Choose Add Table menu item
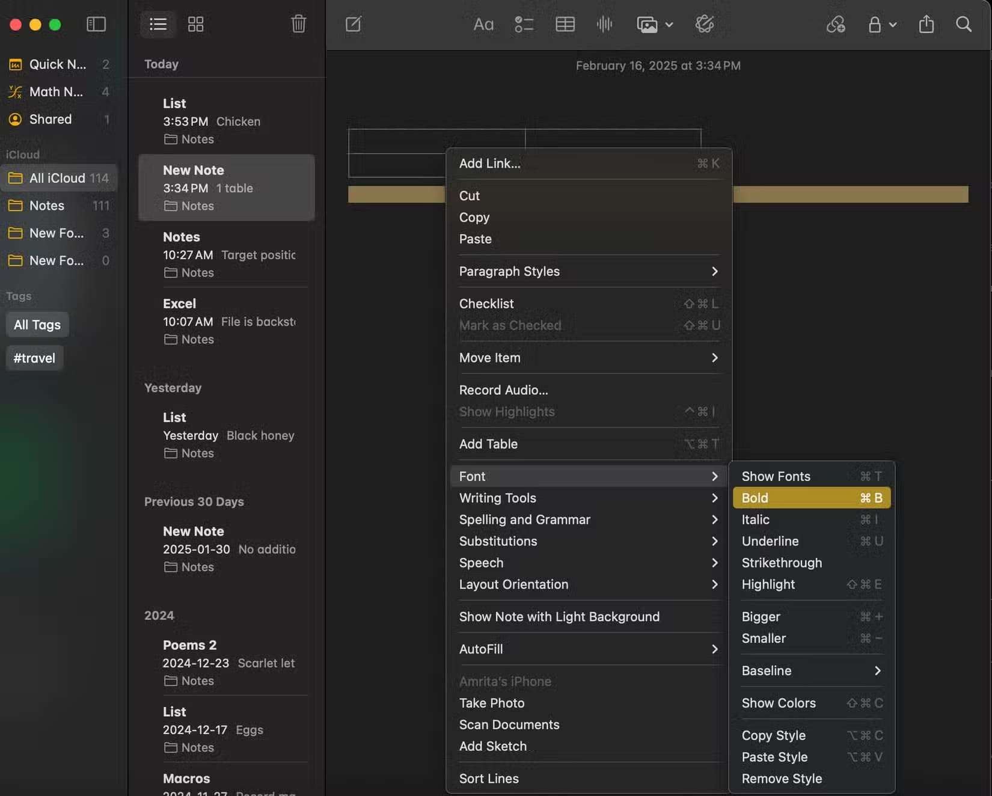The width and height of the screenshot is (992, 796). pyautogui.click(x=589, y=444)
